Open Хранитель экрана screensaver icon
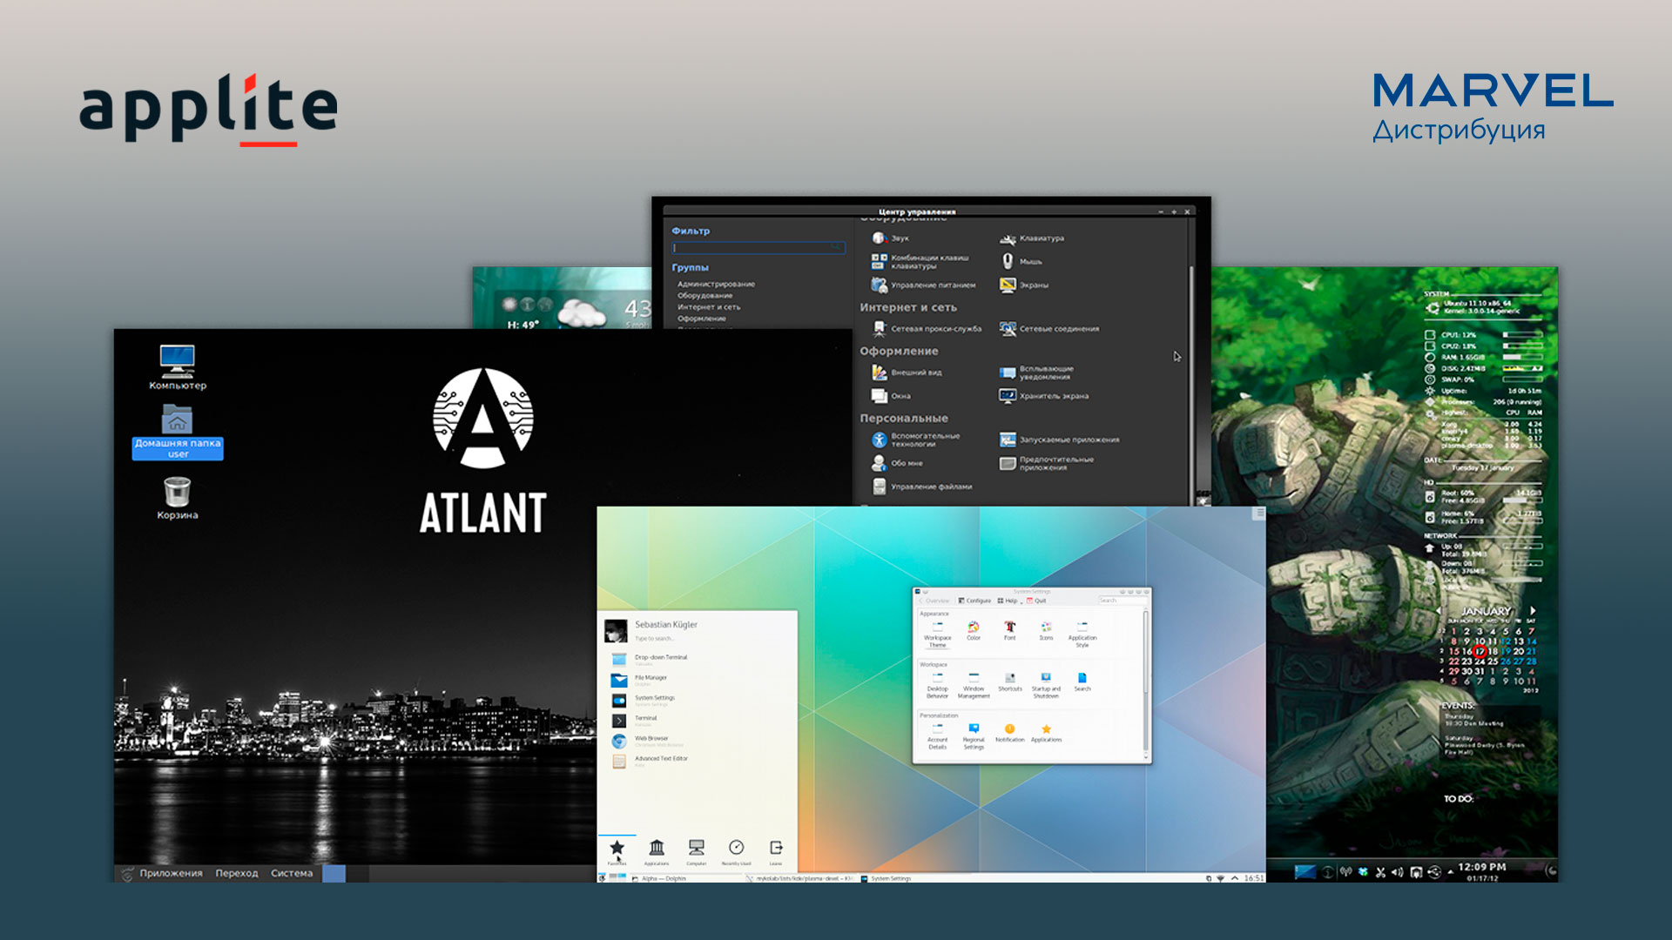Viewport: 1672px width, 940px height. click(1044, 396)
